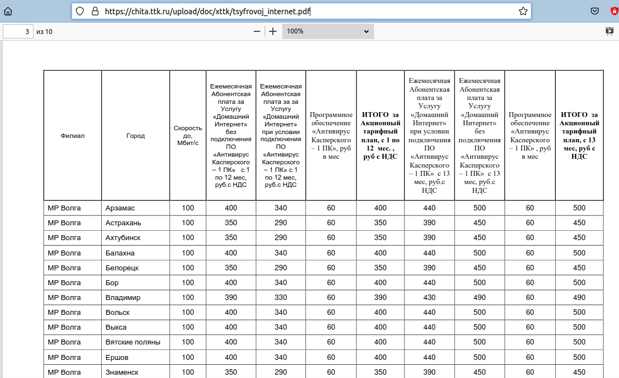Click the Город column header

pos(135,136)
